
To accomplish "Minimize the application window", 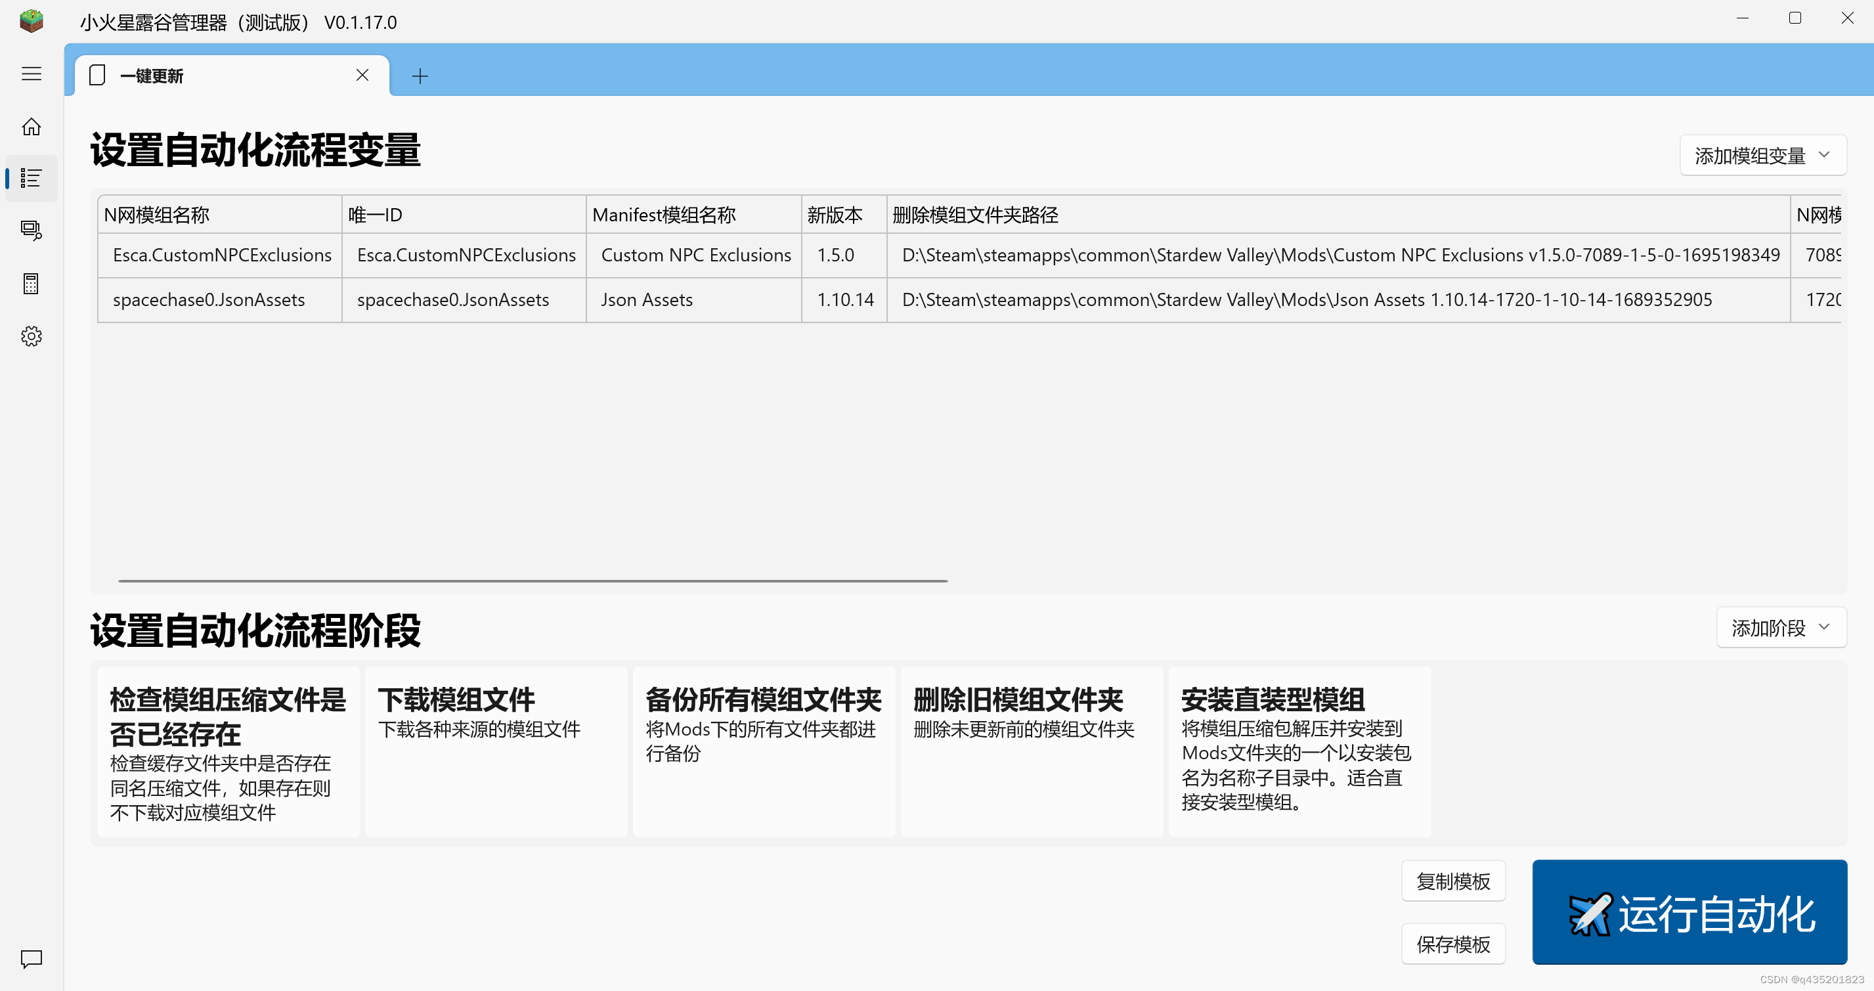I will (1742, 18).
